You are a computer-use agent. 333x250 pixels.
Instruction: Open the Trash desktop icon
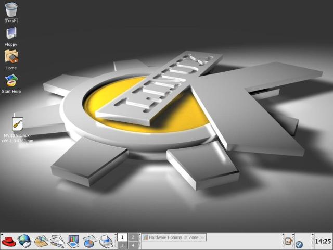point(11,9)
